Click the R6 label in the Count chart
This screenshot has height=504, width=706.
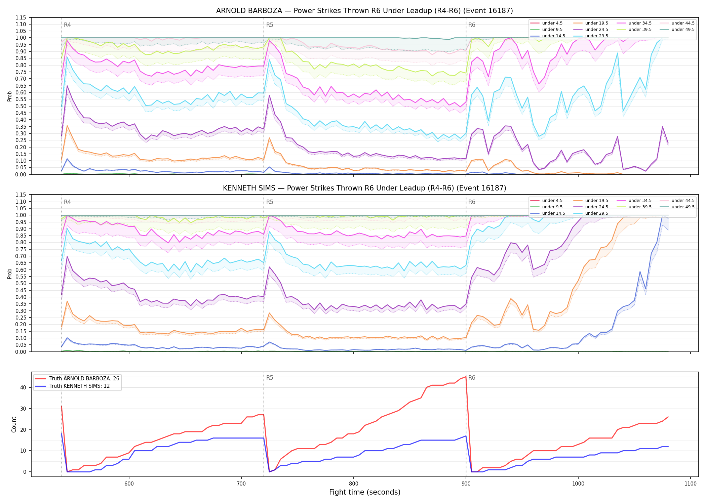point(472,378)
